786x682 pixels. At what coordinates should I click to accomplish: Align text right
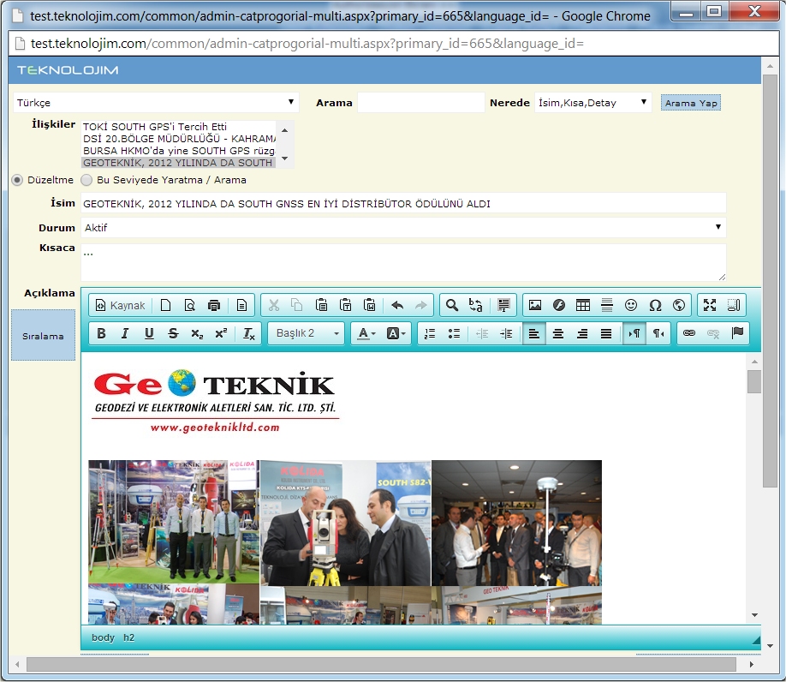[x=582, y=333]
